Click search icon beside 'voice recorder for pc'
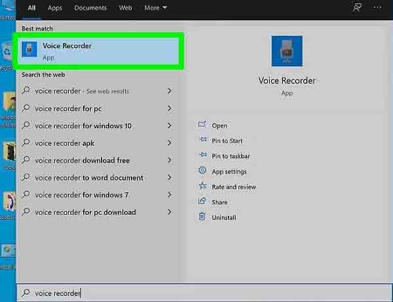Screen dimensions: 393x302 coord(26,109)
